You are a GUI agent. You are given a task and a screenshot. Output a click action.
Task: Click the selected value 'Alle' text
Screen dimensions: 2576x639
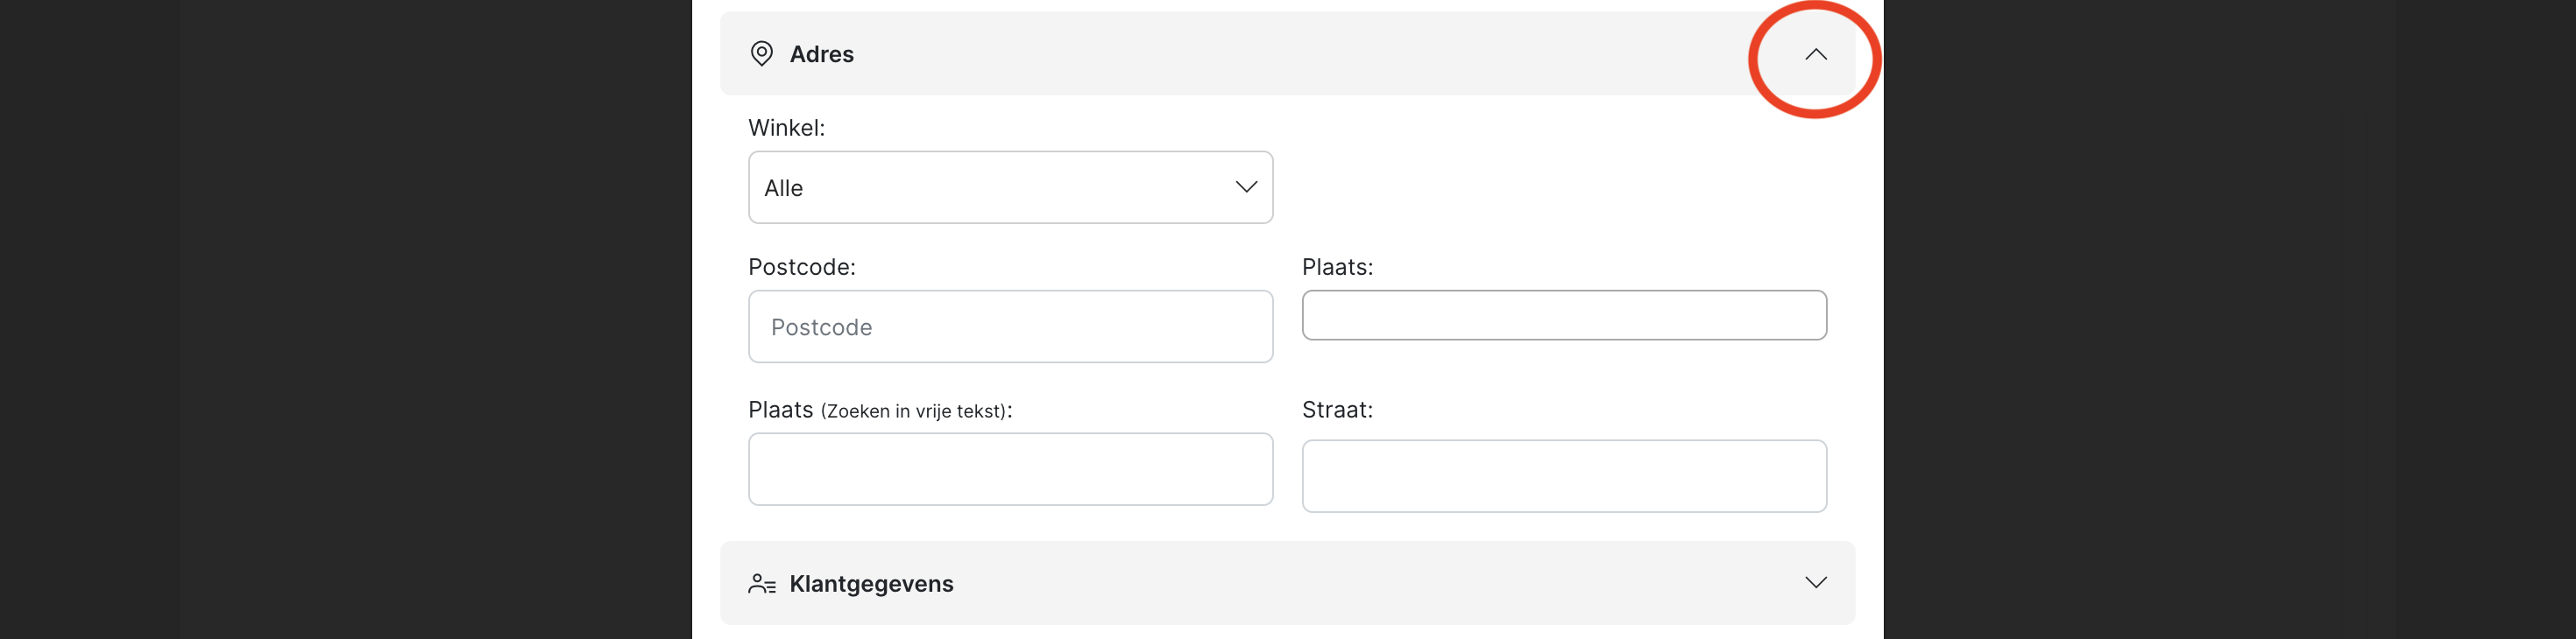(783, 189)
